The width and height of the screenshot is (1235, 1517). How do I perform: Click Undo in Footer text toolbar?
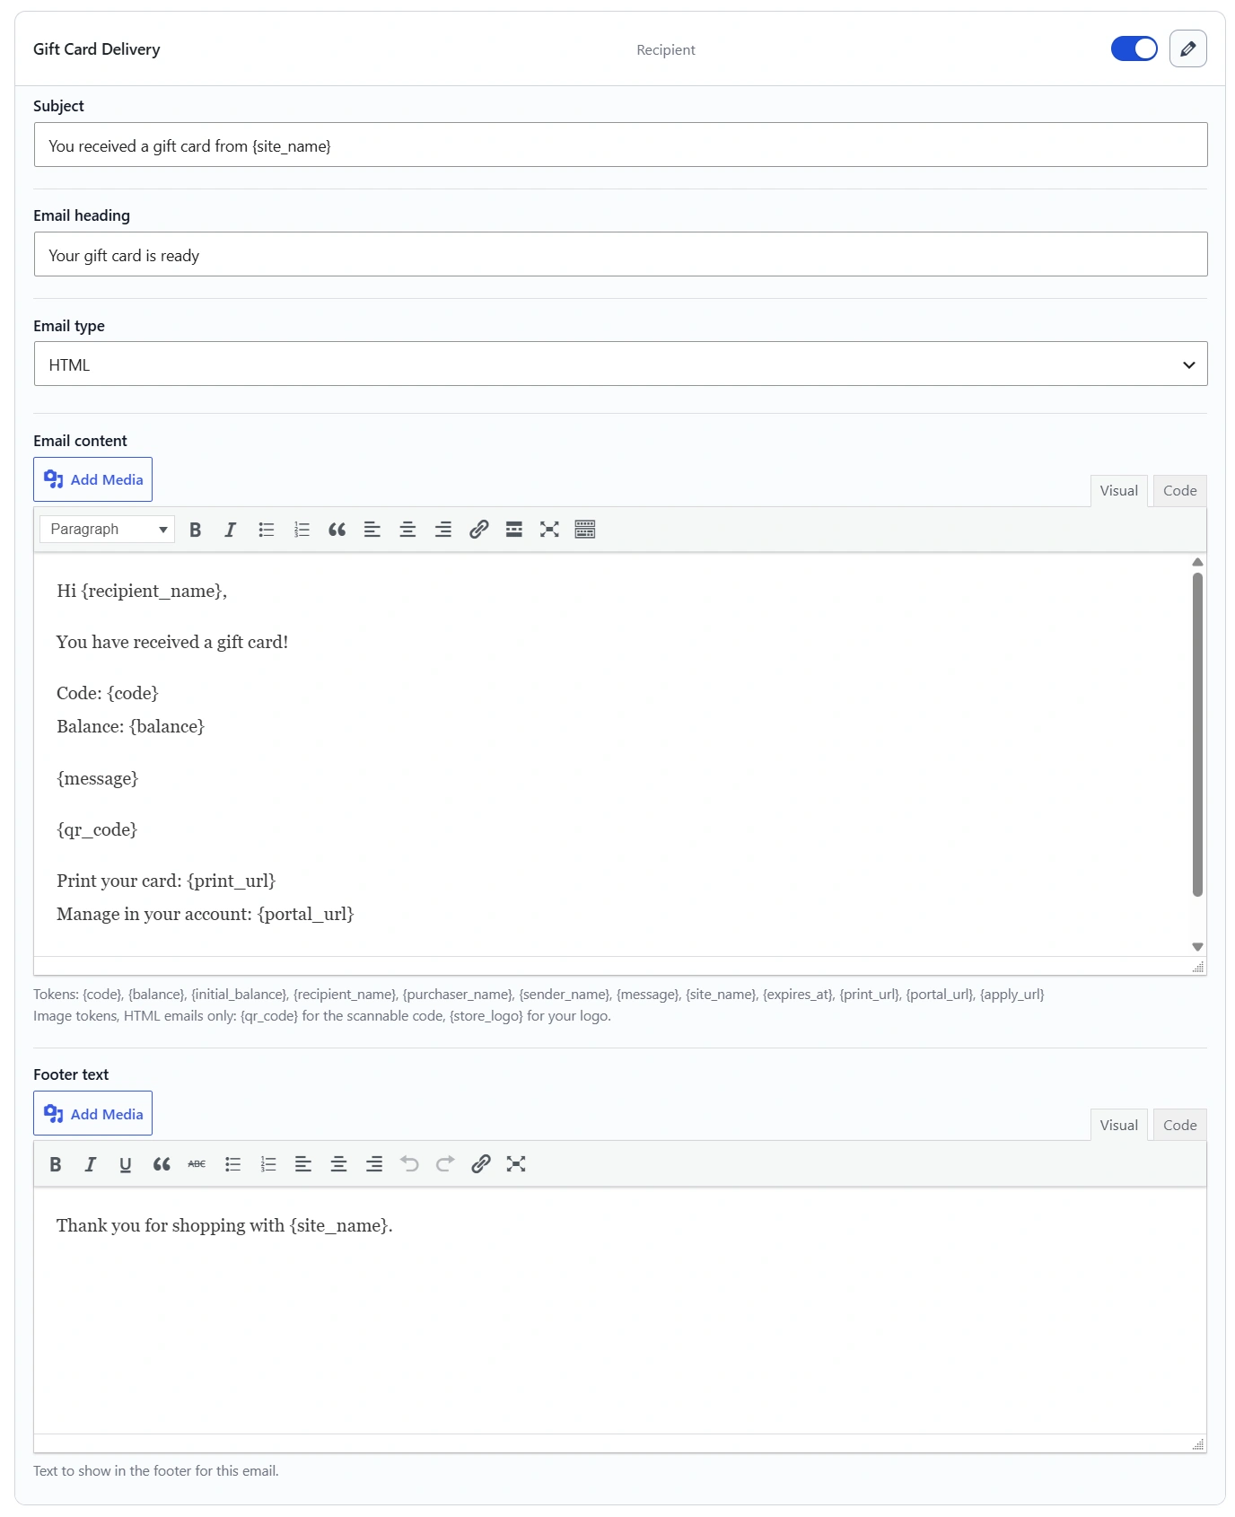pyautogui.click(x=409, y=1163)
